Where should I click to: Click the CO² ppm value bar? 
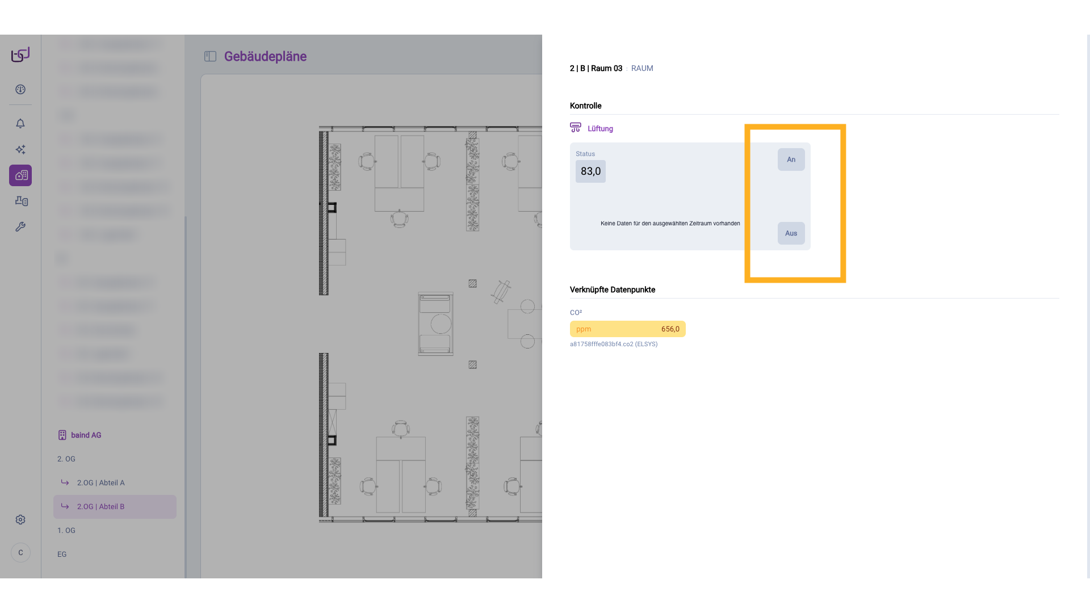coord(627,329)
